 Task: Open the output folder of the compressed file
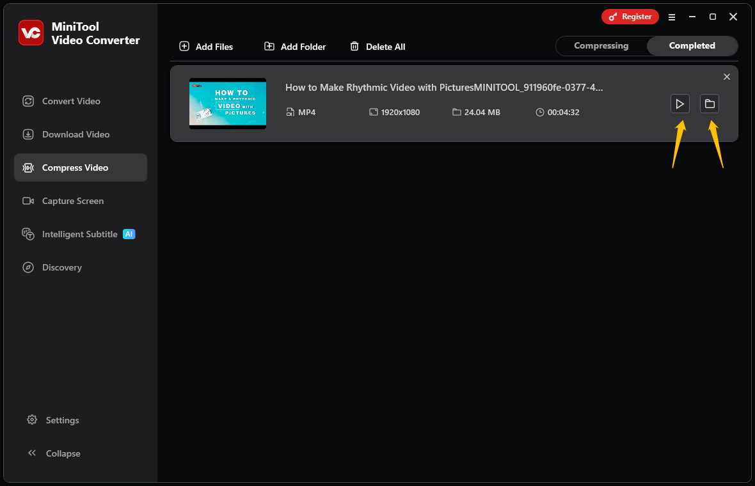tap(709, 104)
